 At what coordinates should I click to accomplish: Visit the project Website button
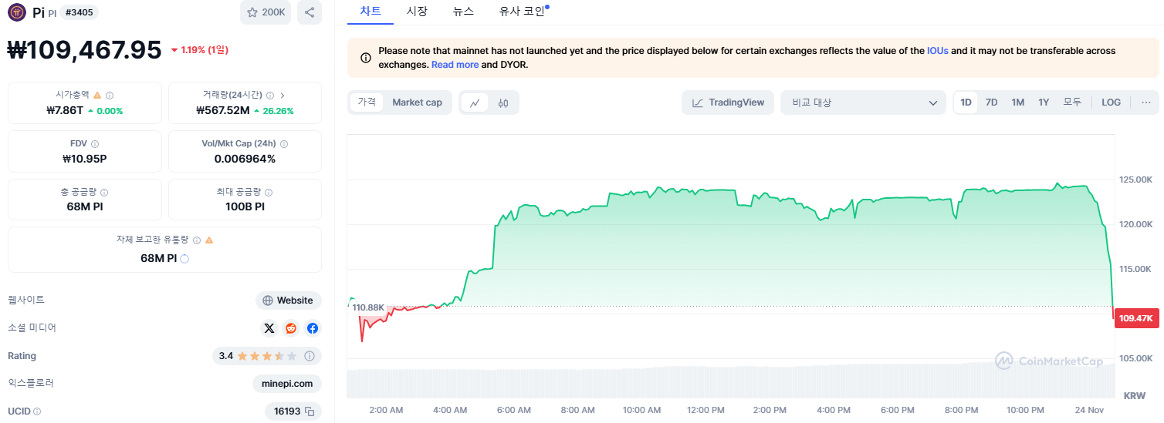click(289, 300)
